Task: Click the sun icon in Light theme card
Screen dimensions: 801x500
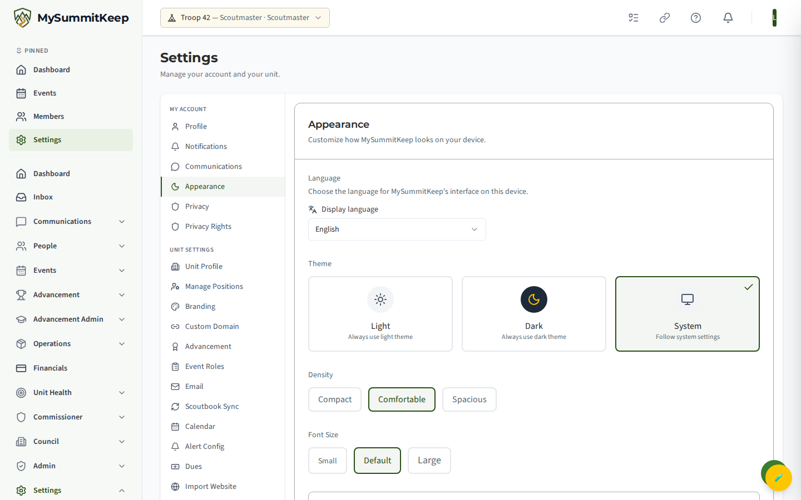Action: pos(380,299)
